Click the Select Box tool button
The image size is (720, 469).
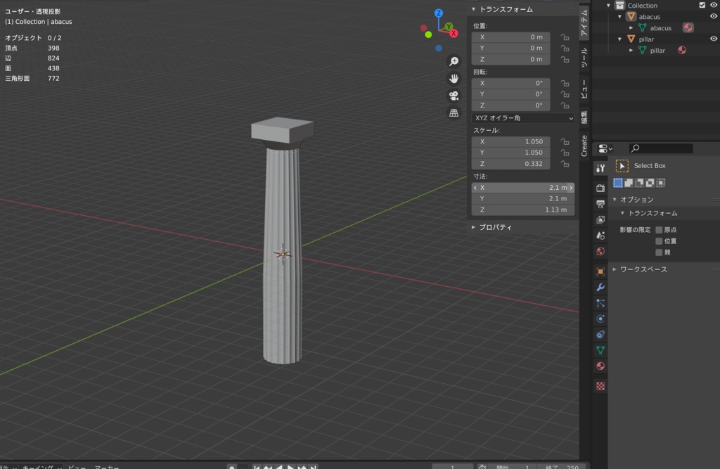(631, 165)
